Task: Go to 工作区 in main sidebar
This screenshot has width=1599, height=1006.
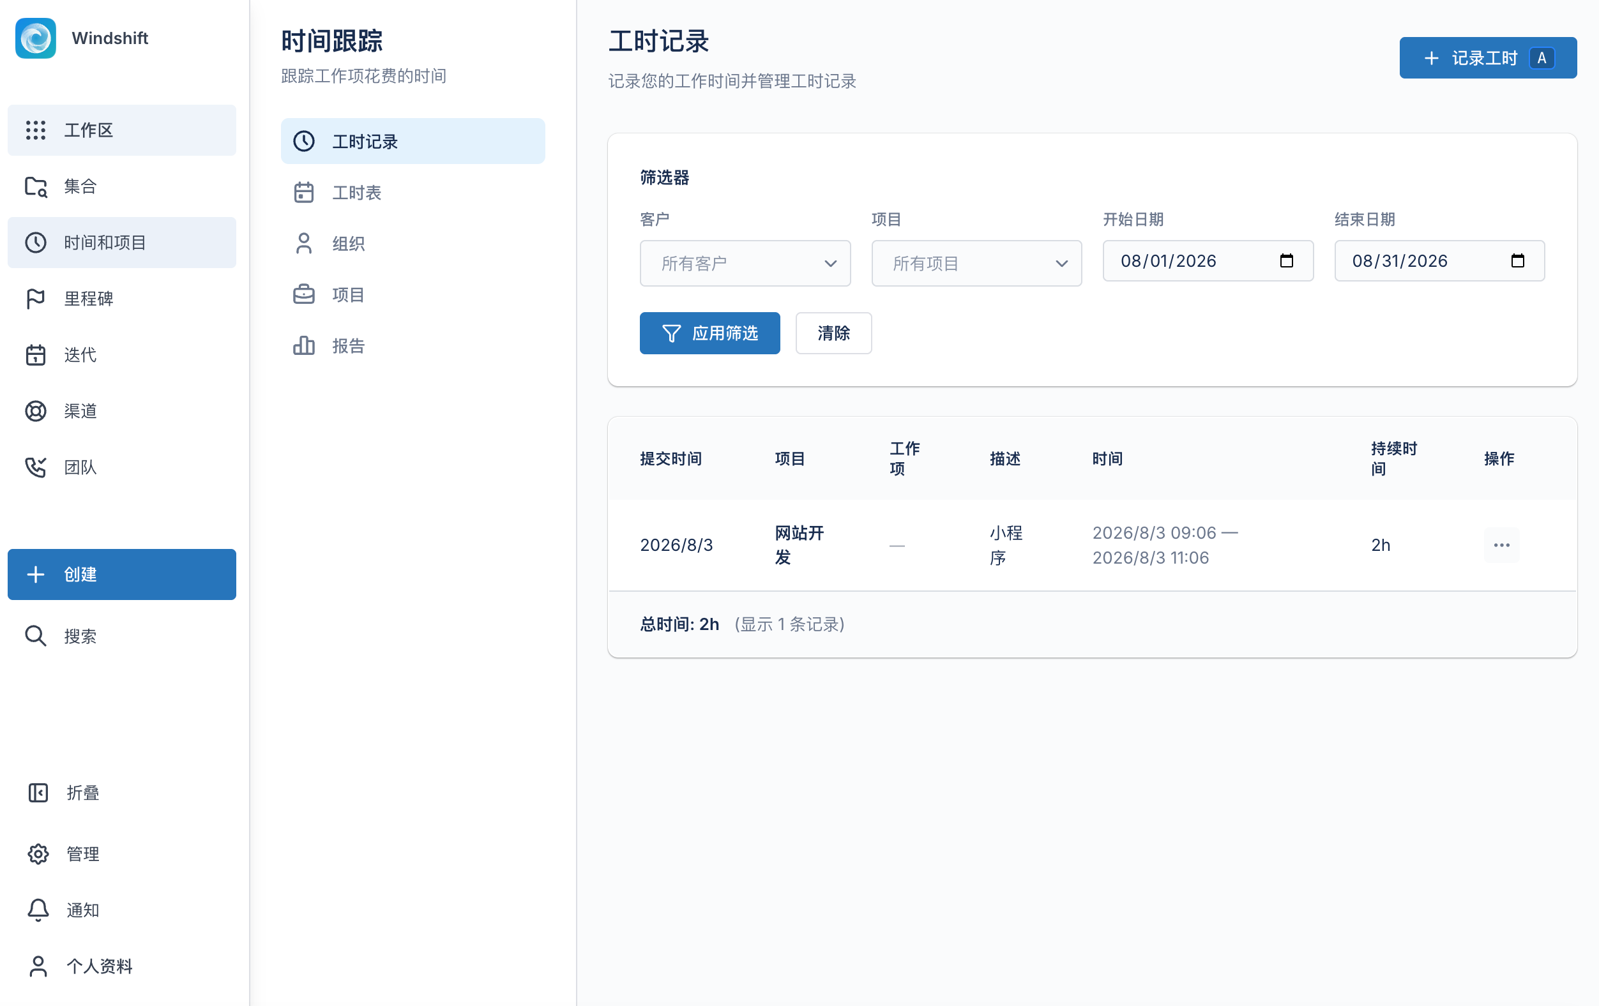Action: (122, 130)
